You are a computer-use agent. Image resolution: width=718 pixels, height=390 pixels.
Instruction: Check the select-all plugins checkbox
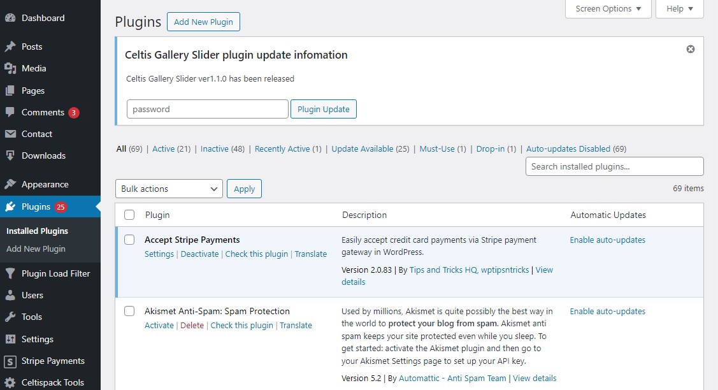[x=129, y=215]
